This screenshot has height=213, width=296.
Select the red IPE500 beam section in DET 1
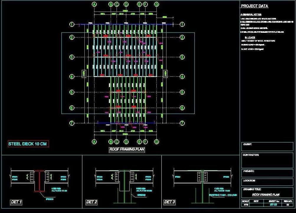[x=40, y=181]
